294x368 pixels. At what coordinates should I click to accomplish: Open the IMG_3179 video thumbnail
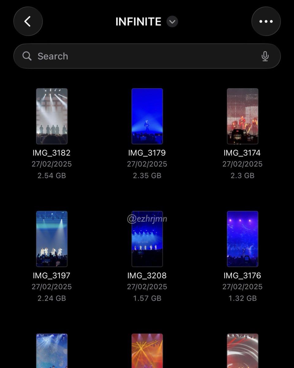147,116
